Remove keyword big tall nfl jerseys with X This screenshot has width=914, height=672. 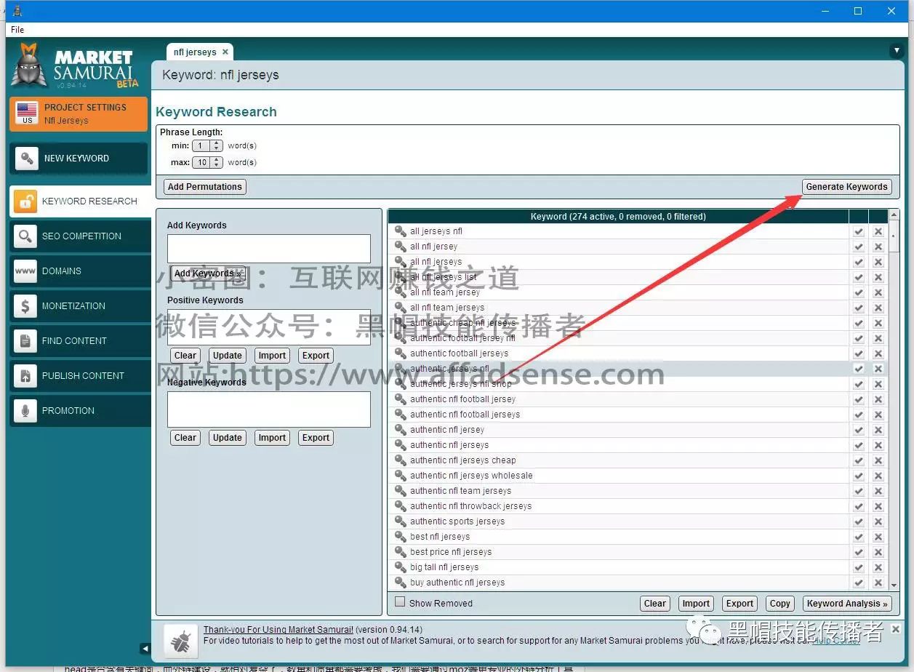[878, 567]
